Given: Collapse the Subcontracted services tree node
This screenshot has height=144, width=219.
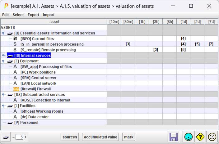Looking at the screenshot, I should coord(3,95).
